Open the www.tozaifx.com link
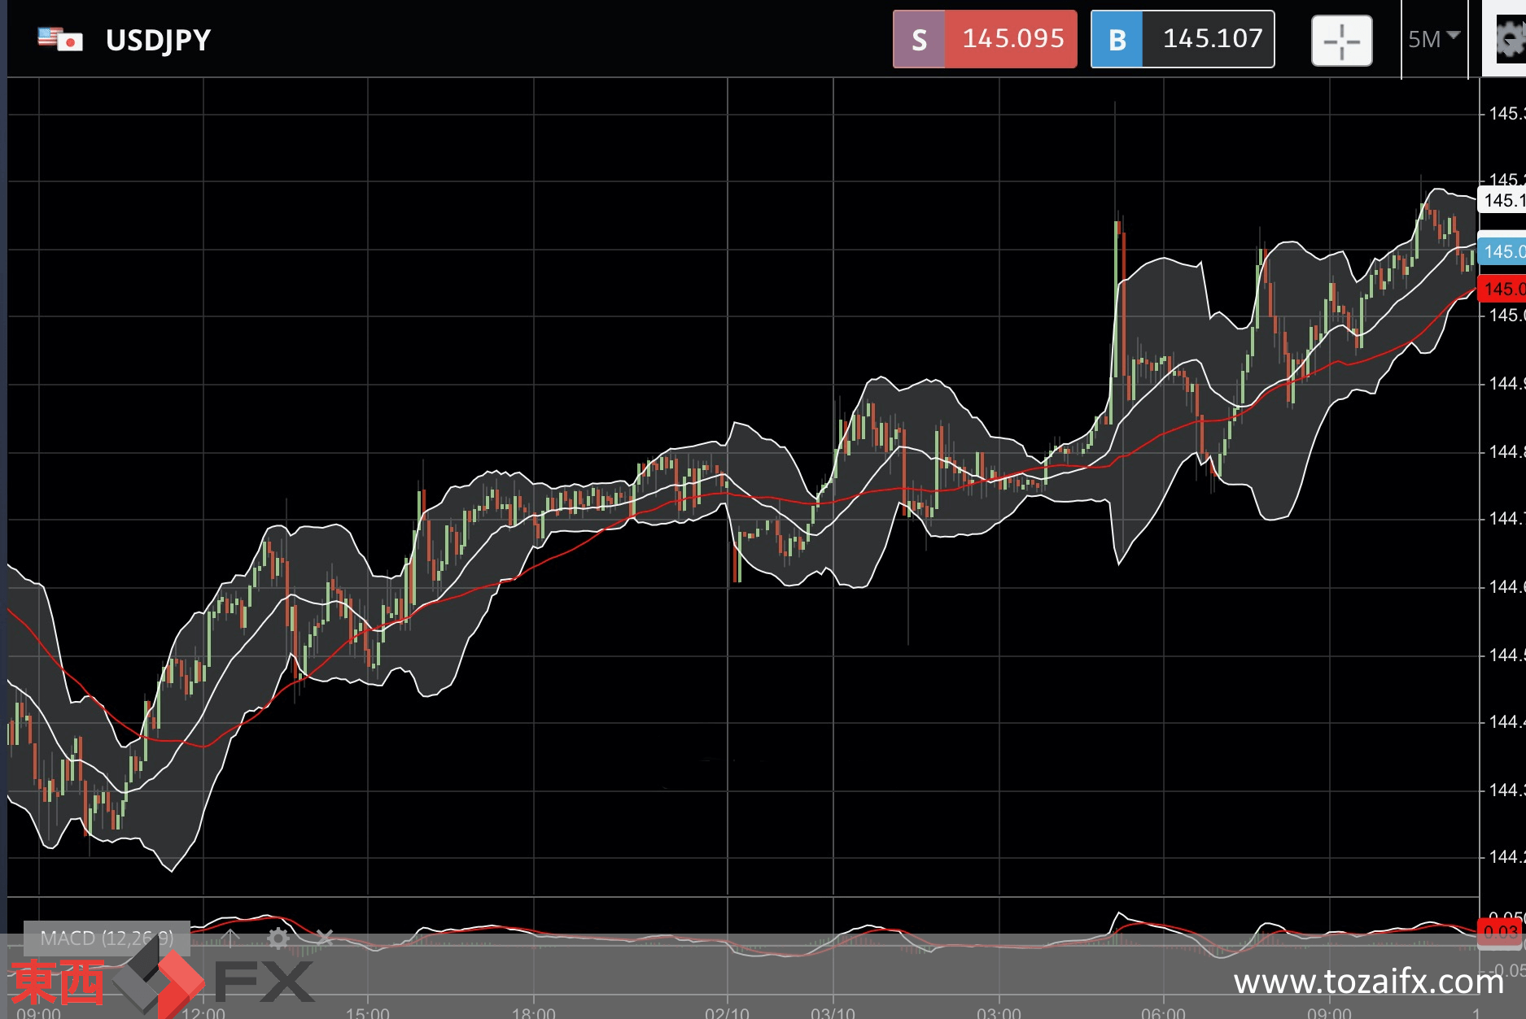Image resolution: width=1526 pixels, height=1019 pixels. [x=1368, y=982]
